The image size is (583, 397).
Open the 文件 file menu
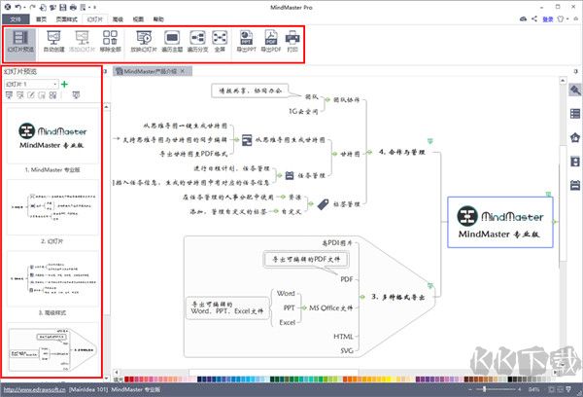point(16,19)
